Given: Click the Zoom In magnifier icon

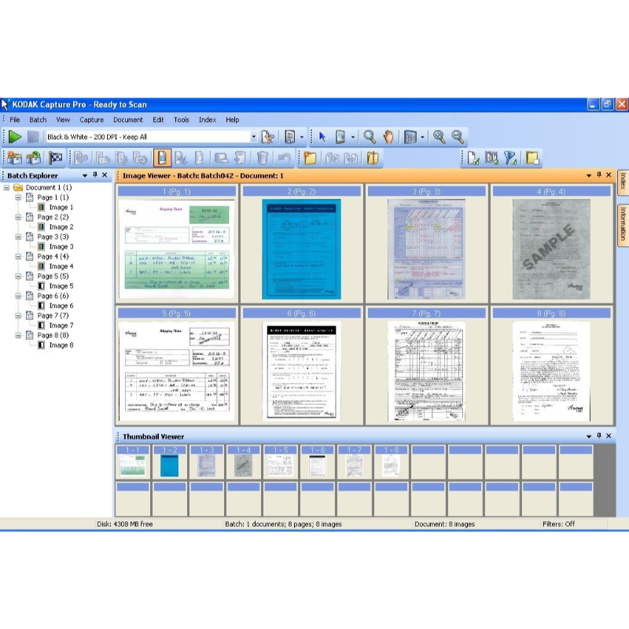Looking at the screenshot, I should tap(439, 137).
